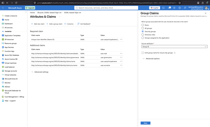Viewport: 210px width, 127px height.
Task: Click the Copilot button
Action: (155, 8)
